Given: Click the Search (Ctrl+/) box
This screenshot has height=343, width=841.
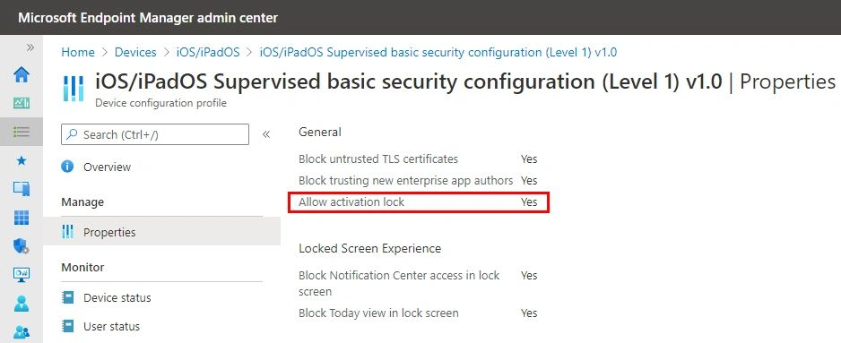Looking at the screenshot, I should click(155, 134).
